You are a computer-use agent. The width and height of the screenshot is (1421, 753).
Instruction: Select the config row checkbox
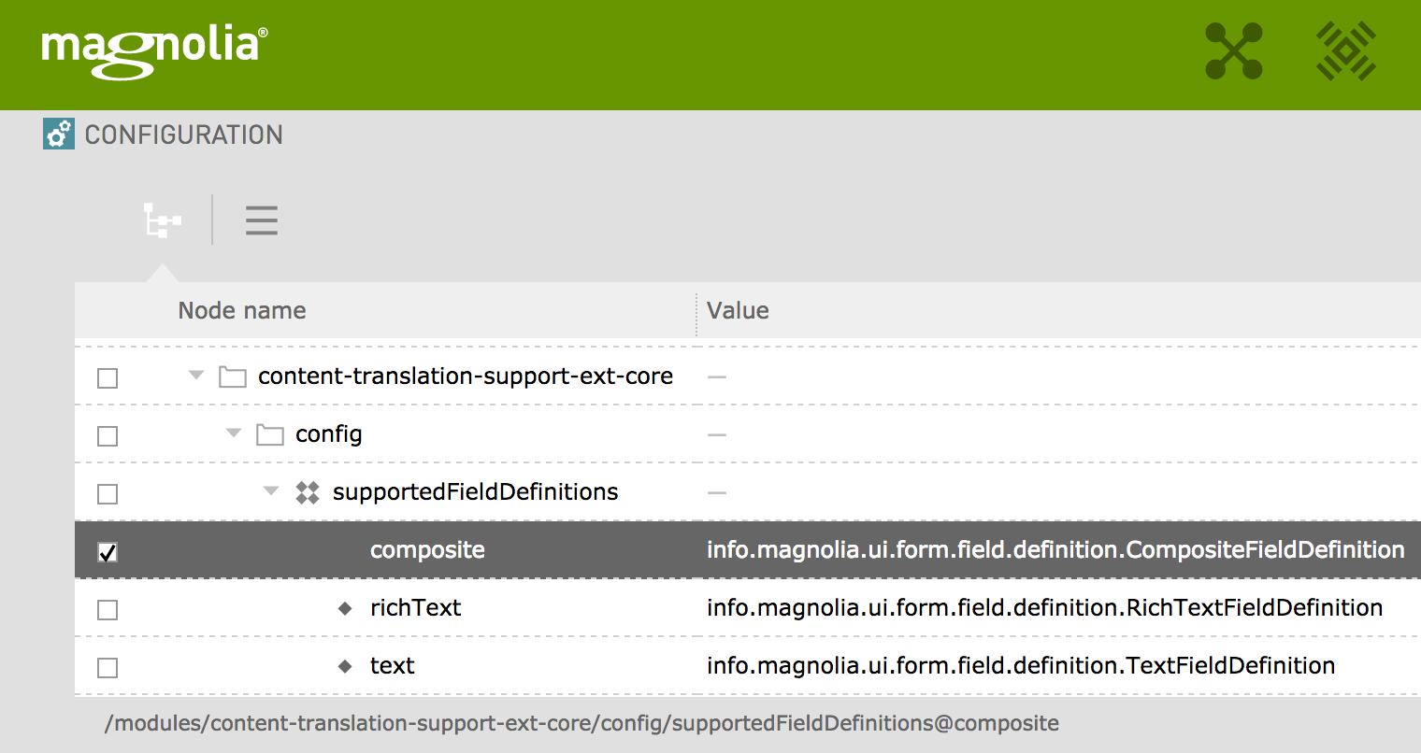[108, 436]
